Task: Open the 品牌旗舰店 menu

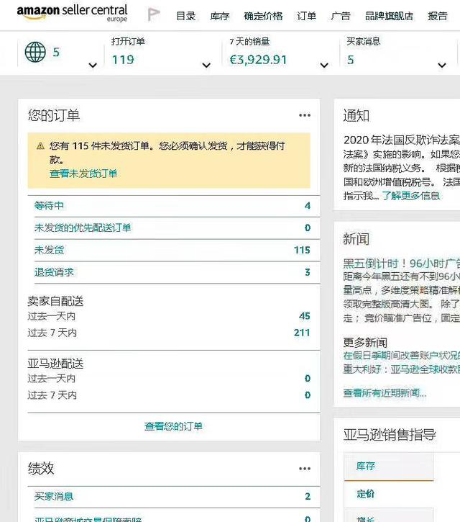Action: point(390,16)
